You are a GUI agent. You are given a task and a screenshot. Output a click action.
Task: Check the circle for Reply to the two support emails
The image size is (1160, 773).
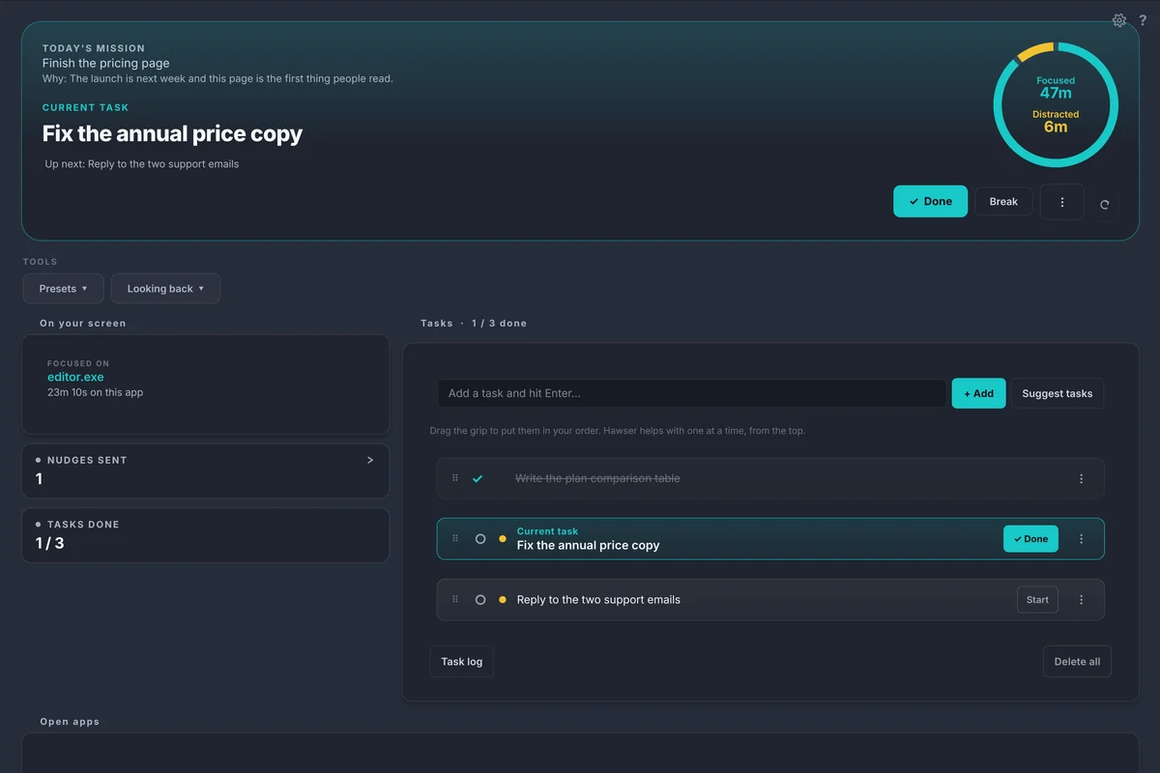480,600
